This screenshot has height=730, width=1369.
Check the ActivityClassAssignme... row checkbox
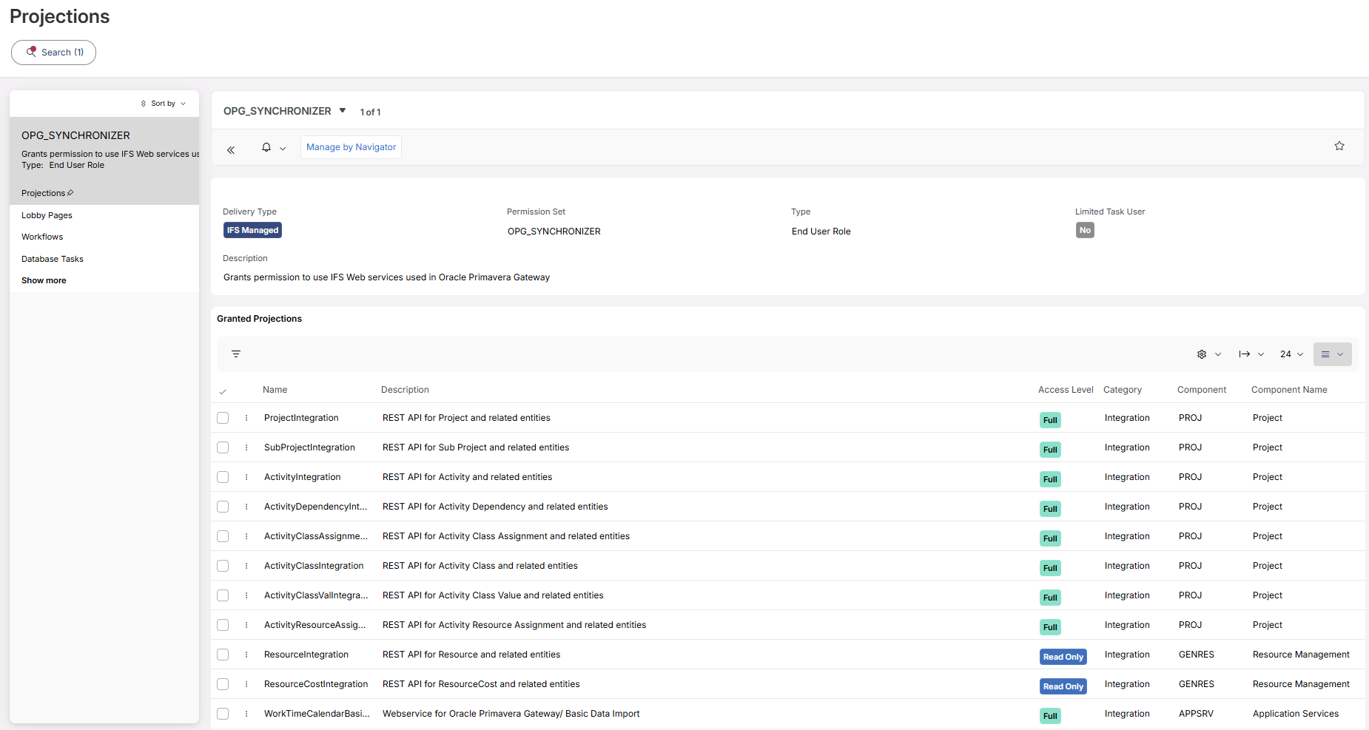(223, 536)
